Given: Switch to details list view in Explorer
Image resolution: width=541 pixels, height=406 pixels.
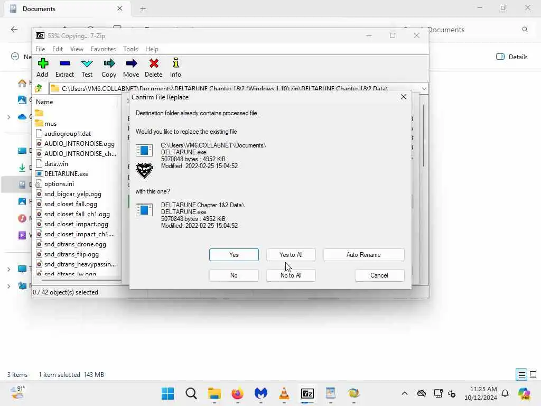Looking at the screenshot, I should [x=521, y=374].
